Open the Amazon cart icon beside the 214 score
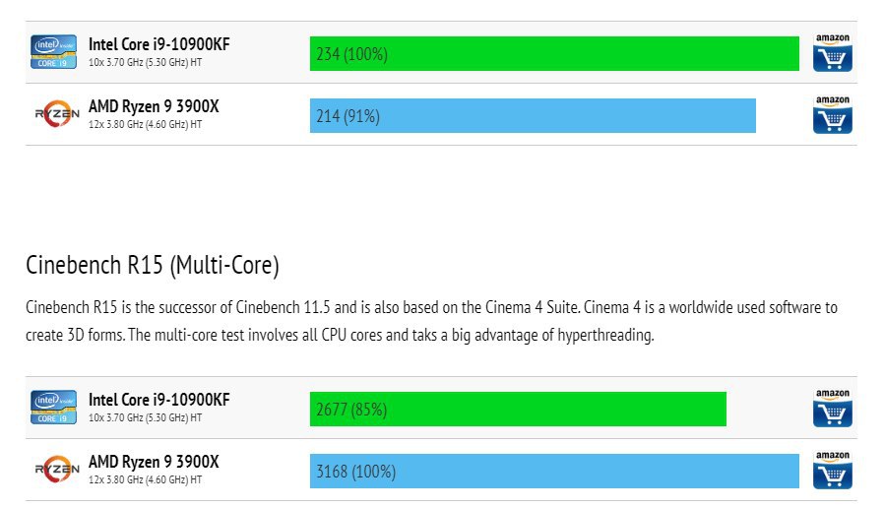The height and width of the screenshot is (508, 884). click(832, 115)
